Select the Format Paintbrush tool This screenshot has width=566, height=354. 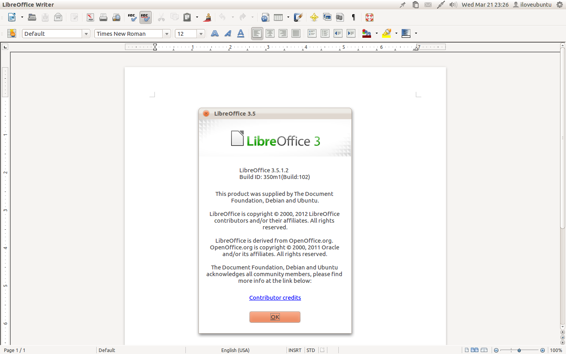(208, 17)
